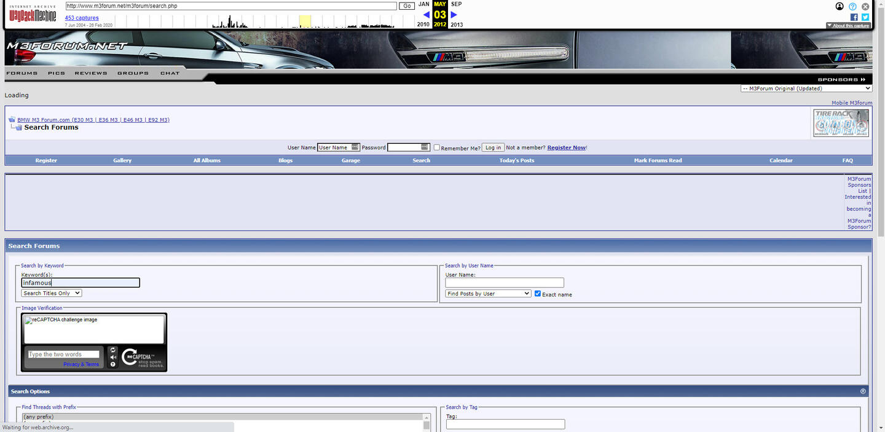Screen dimensions: 885x432
Task: Open the 453 captures link
Action: click(82, 18)
